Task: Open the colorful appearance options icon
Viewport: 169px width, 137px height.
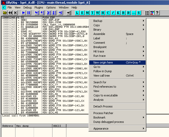Action: pos(152,13)
